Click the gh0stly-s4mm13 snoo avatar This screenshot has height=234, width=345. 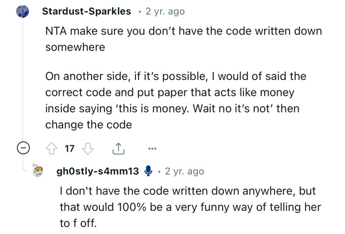pyautogui.click(x=39, y=172)
